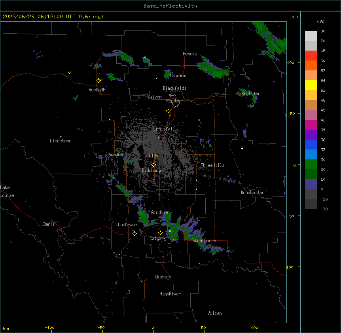Click the yellow V marker east of Calgary

click(x=170, y=231)
